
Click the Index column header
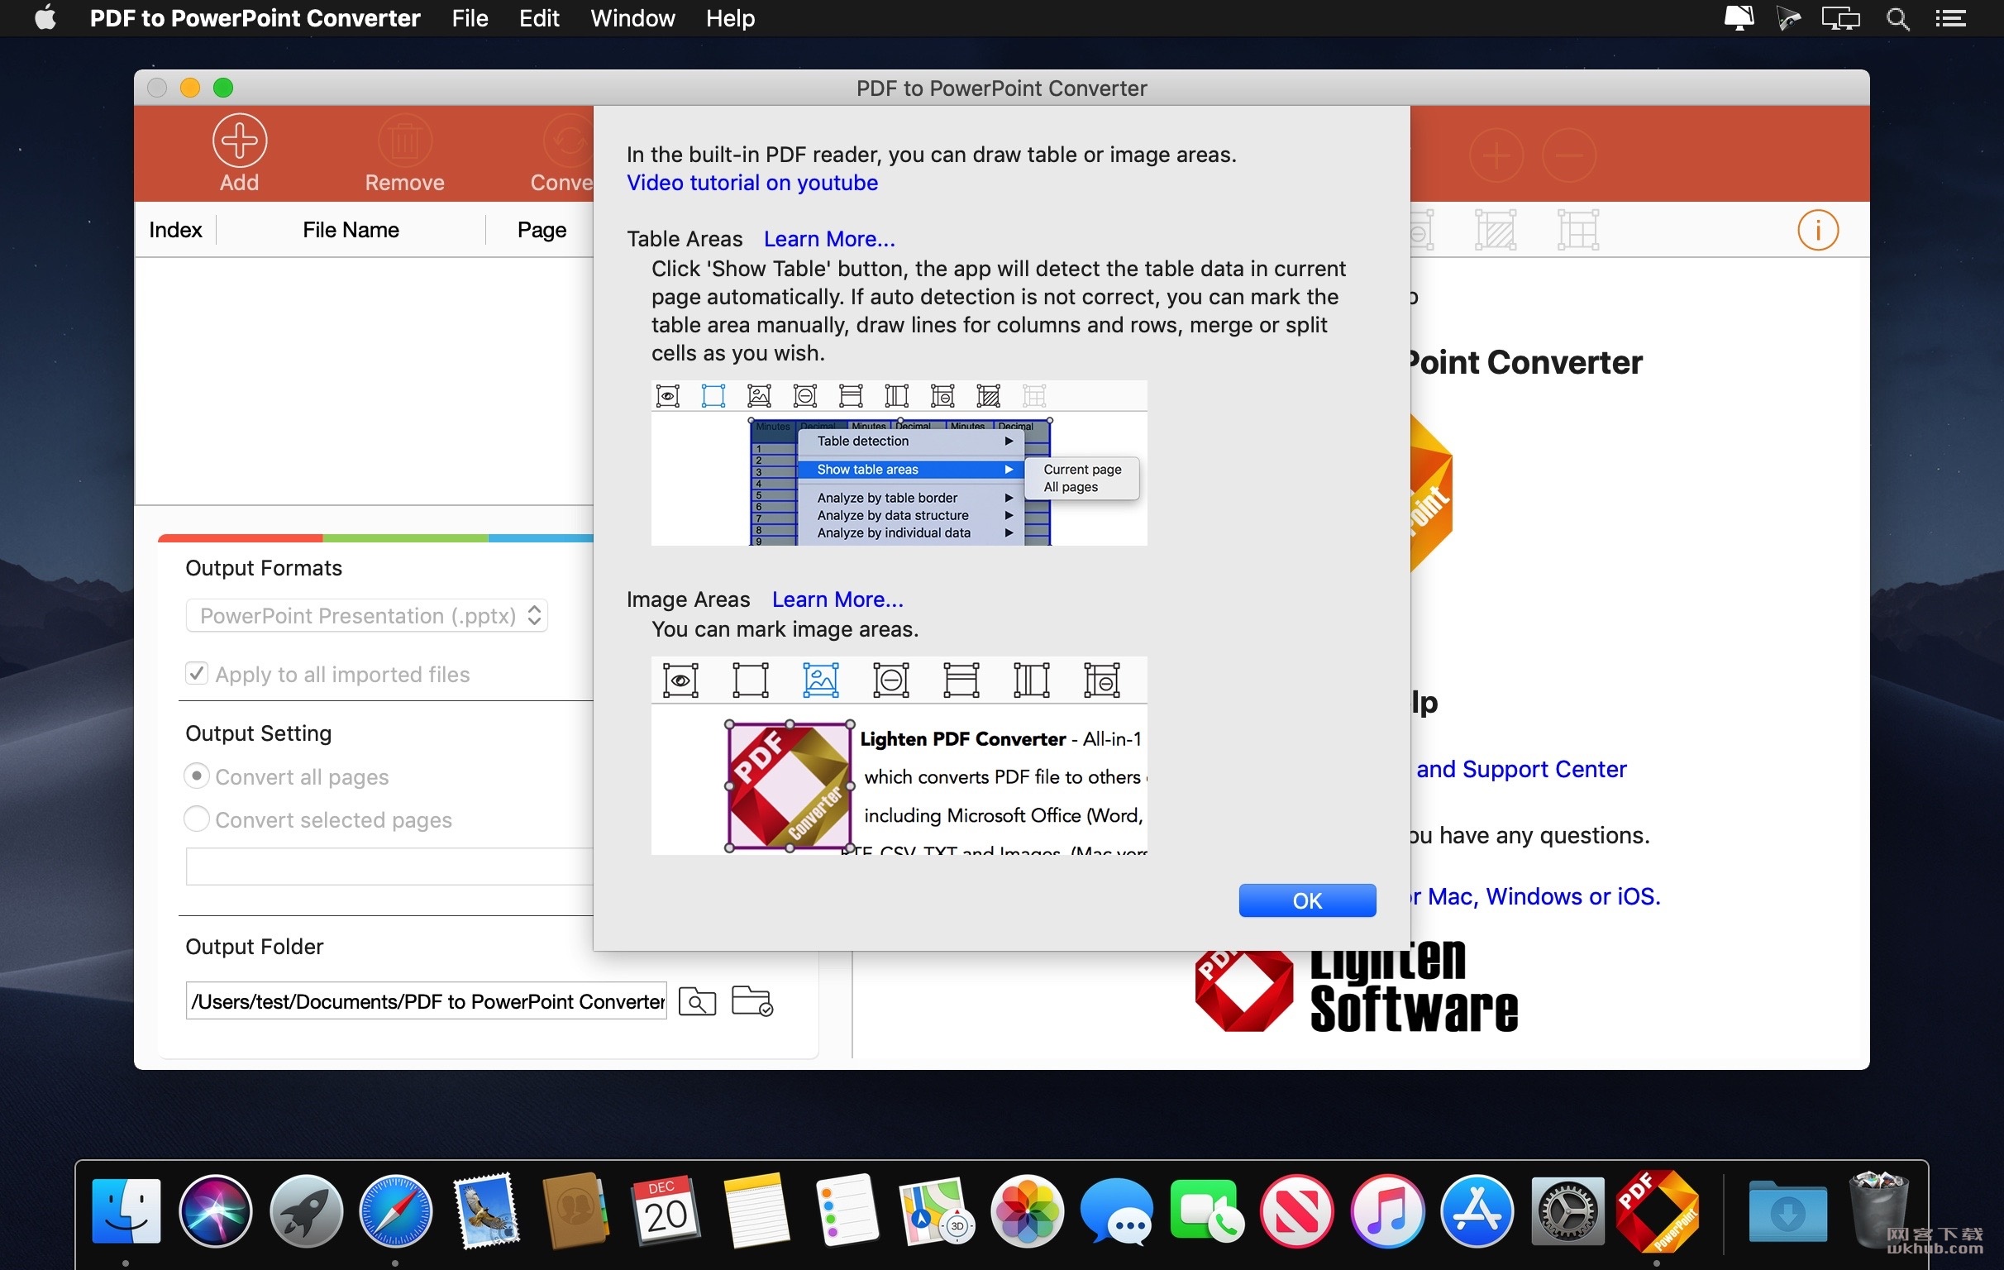(x=175, y=230)
